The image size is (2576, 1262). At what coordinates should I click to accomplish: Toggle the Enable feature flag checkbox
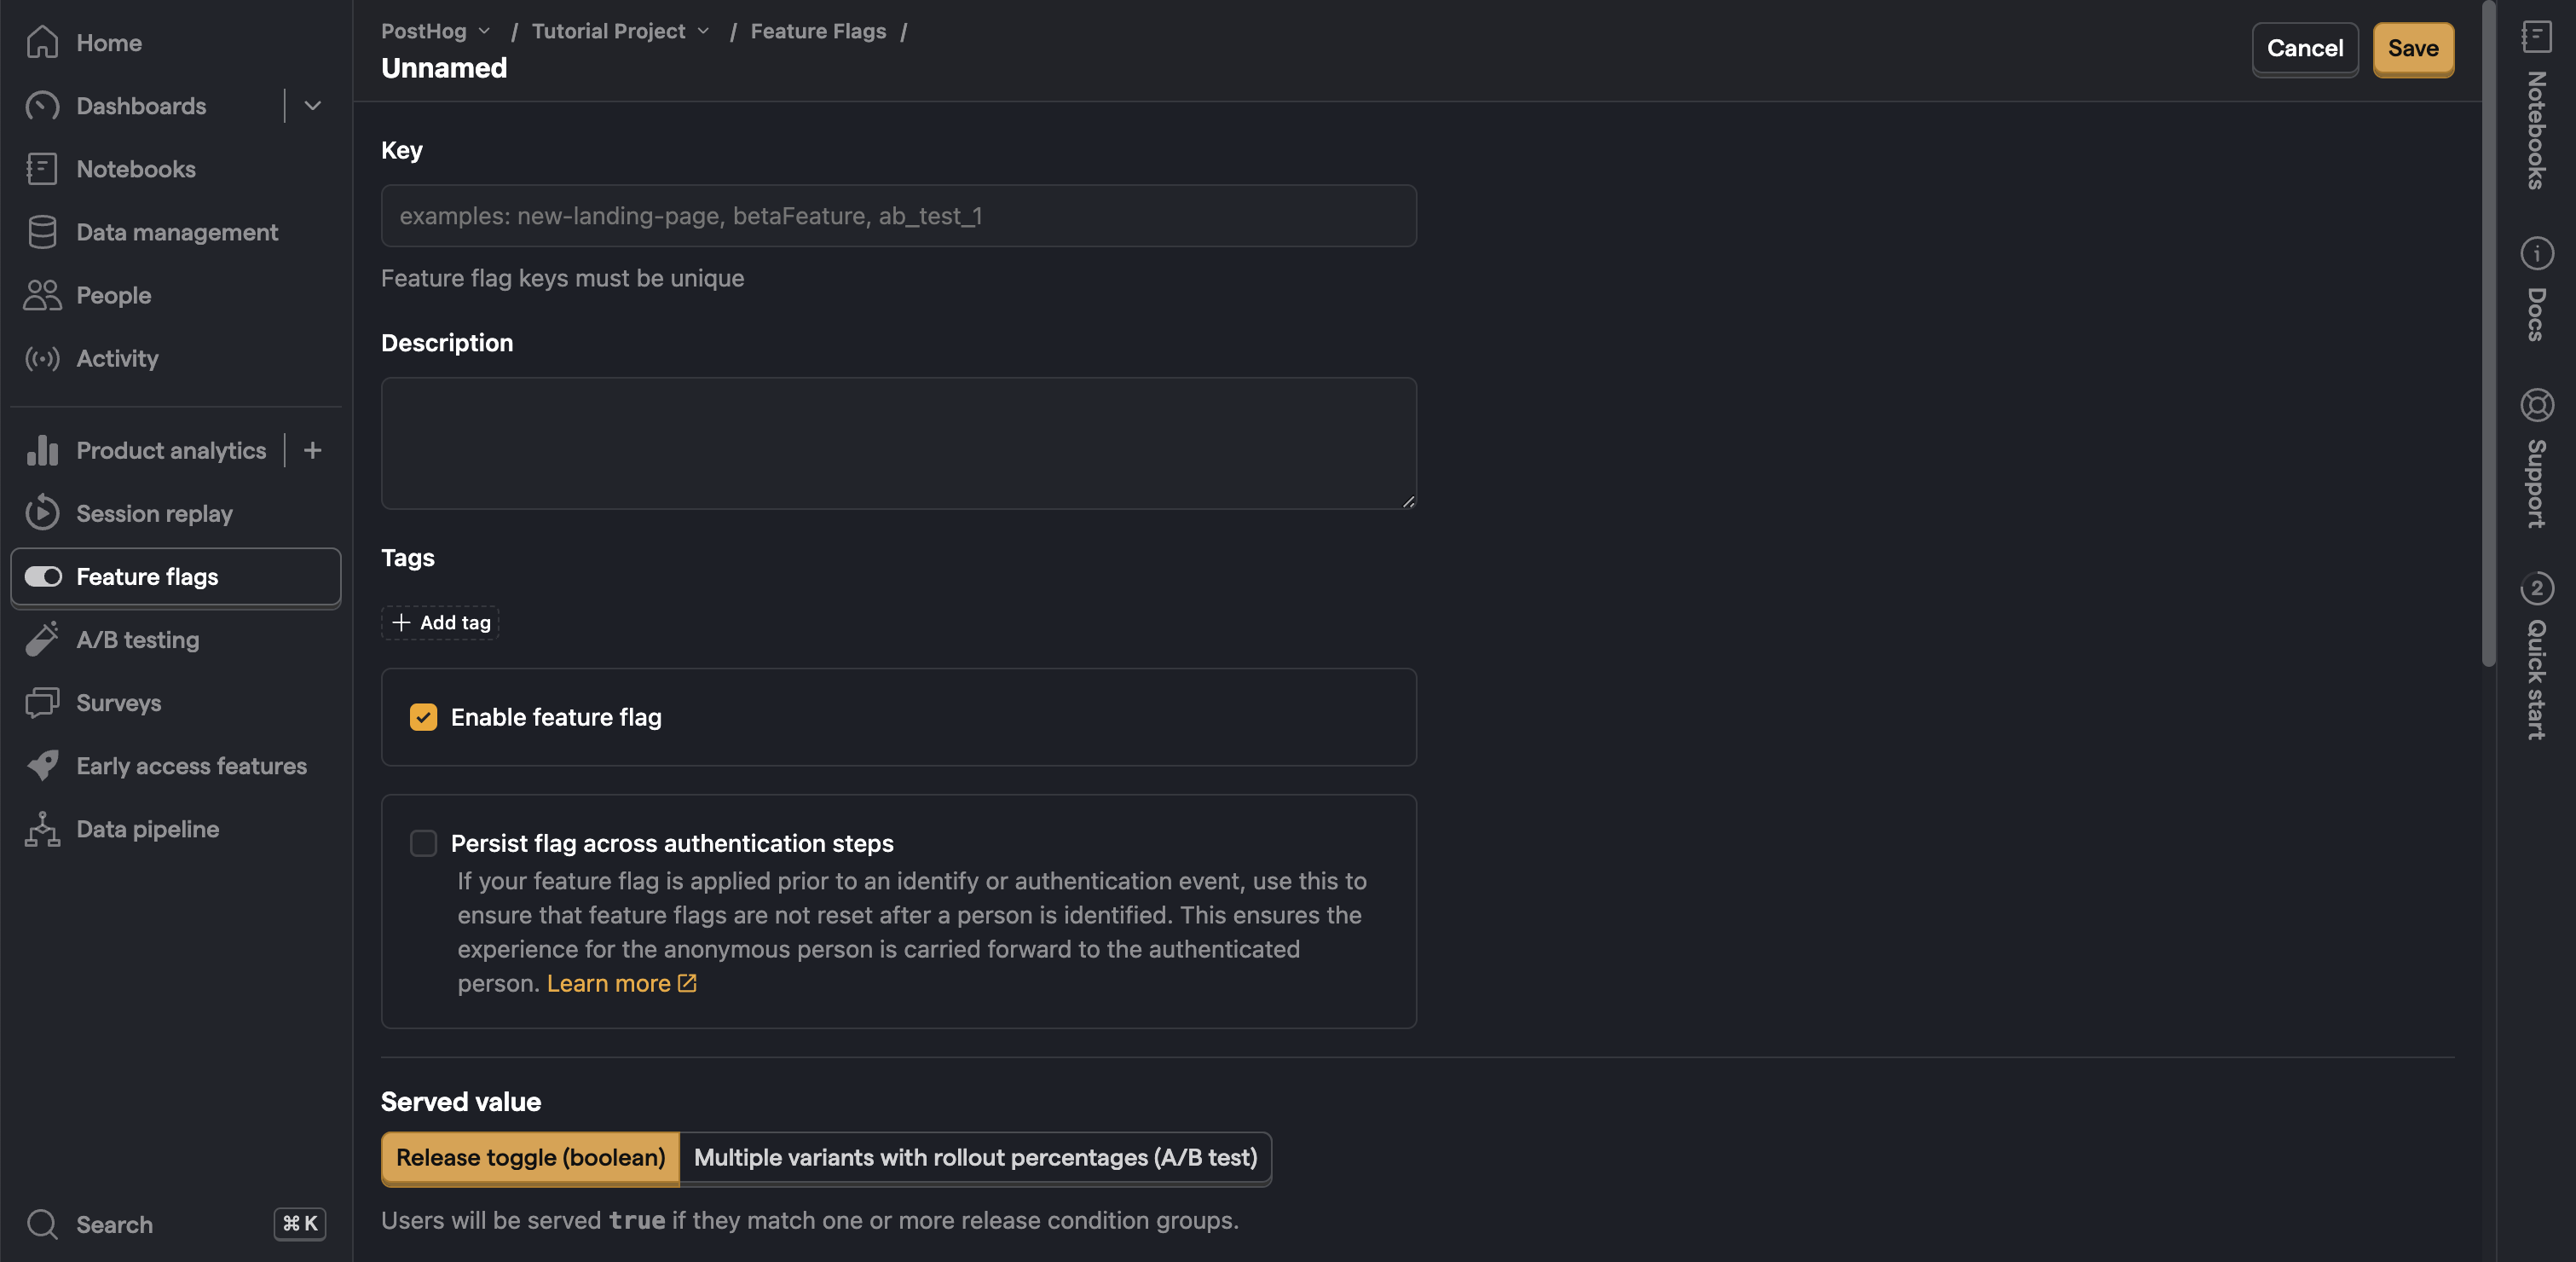tap(424, 716)
